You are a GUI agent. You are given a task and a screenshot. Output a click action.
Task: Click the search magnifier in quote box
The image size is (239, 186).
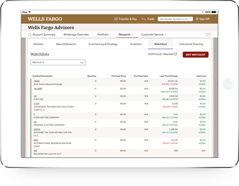point(191,19)
